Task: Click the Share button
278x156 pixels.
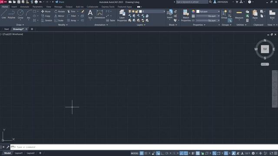Action: point(60,2)
